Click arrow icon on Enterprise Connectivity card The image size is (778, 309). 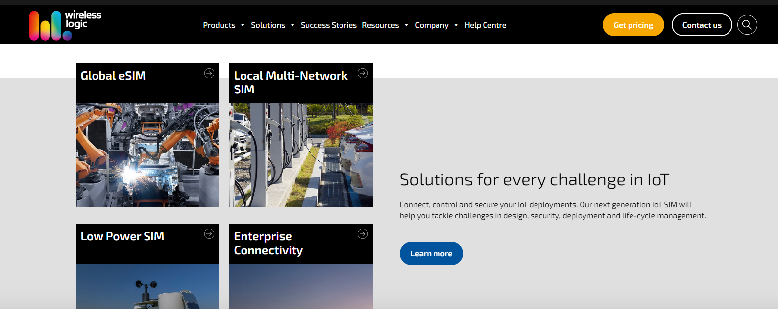[x=363, y=234]
